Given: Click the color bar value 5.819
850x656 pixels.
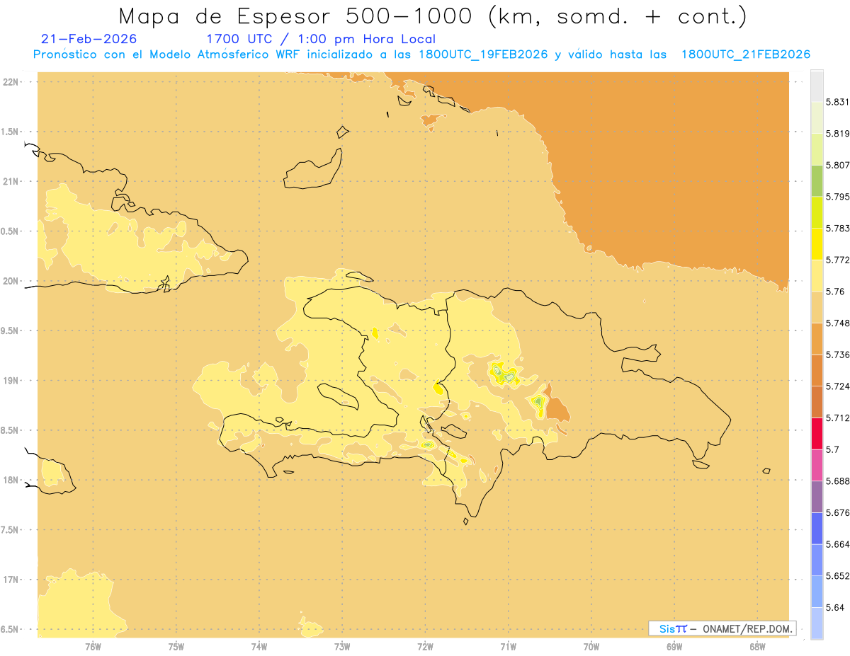Looking at the screenshot, I should coord(837,133).
